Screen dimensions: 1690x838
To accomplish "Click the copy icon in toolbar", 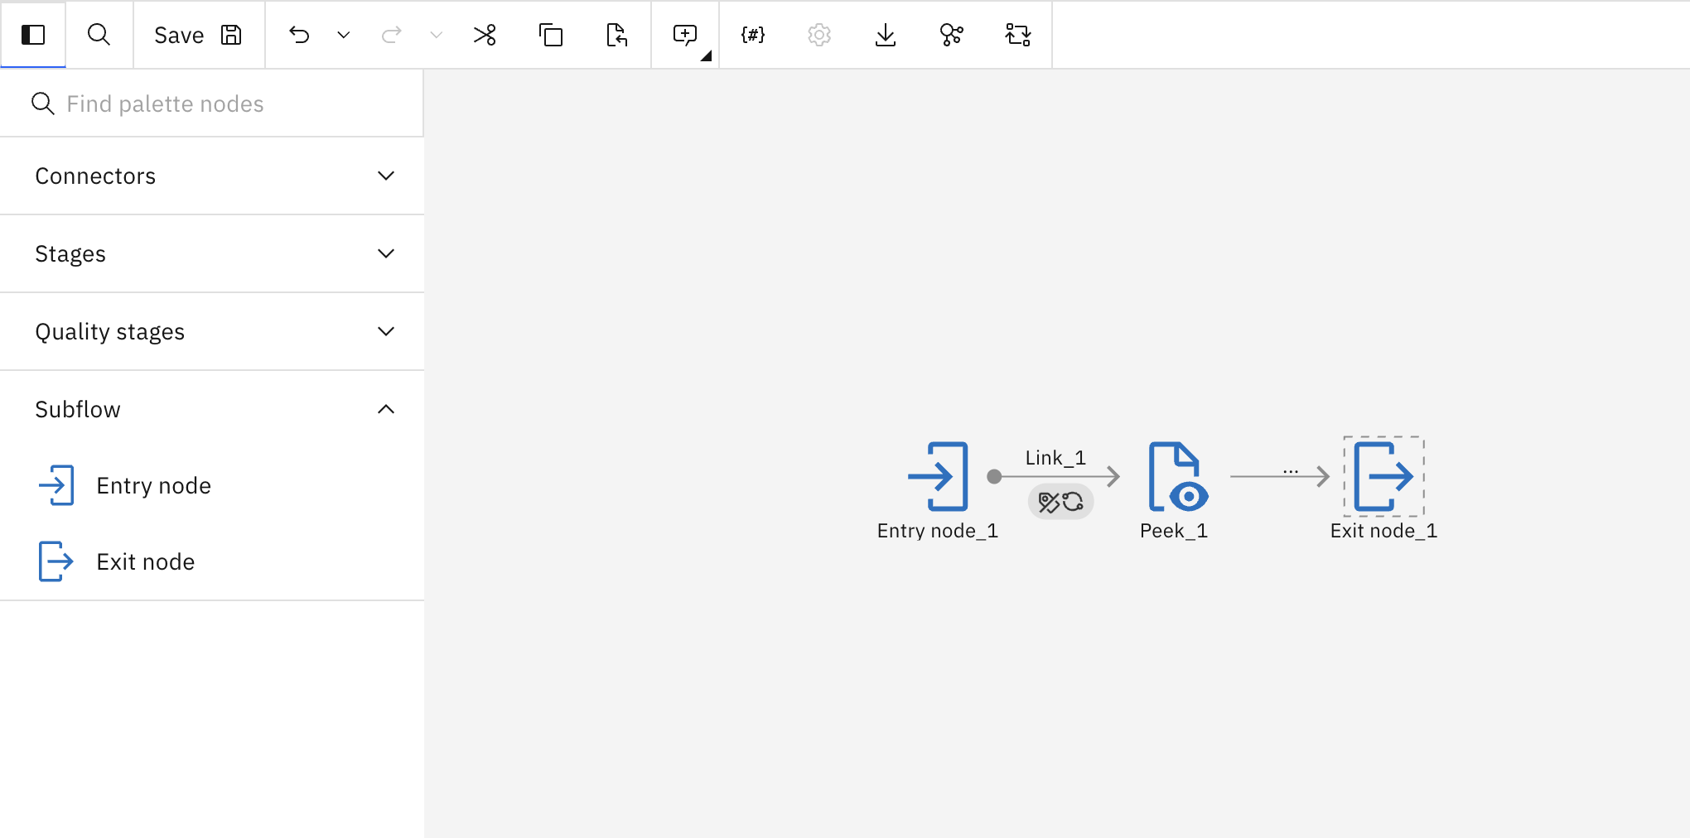I will coord(551,35).
